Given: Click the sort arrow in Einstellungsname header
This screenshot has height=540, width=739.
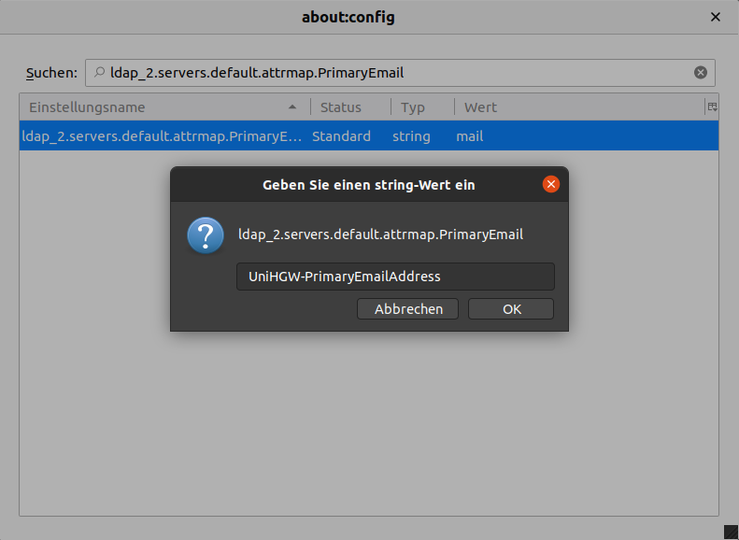Looking at the screenshot, I should 293,107.
